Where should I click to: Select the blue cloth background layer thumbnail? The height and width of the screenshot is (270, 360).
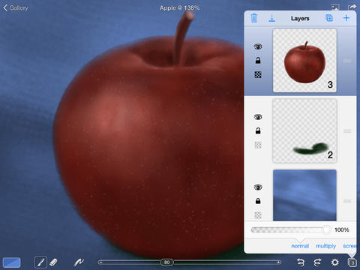click(x=304, y=195)
